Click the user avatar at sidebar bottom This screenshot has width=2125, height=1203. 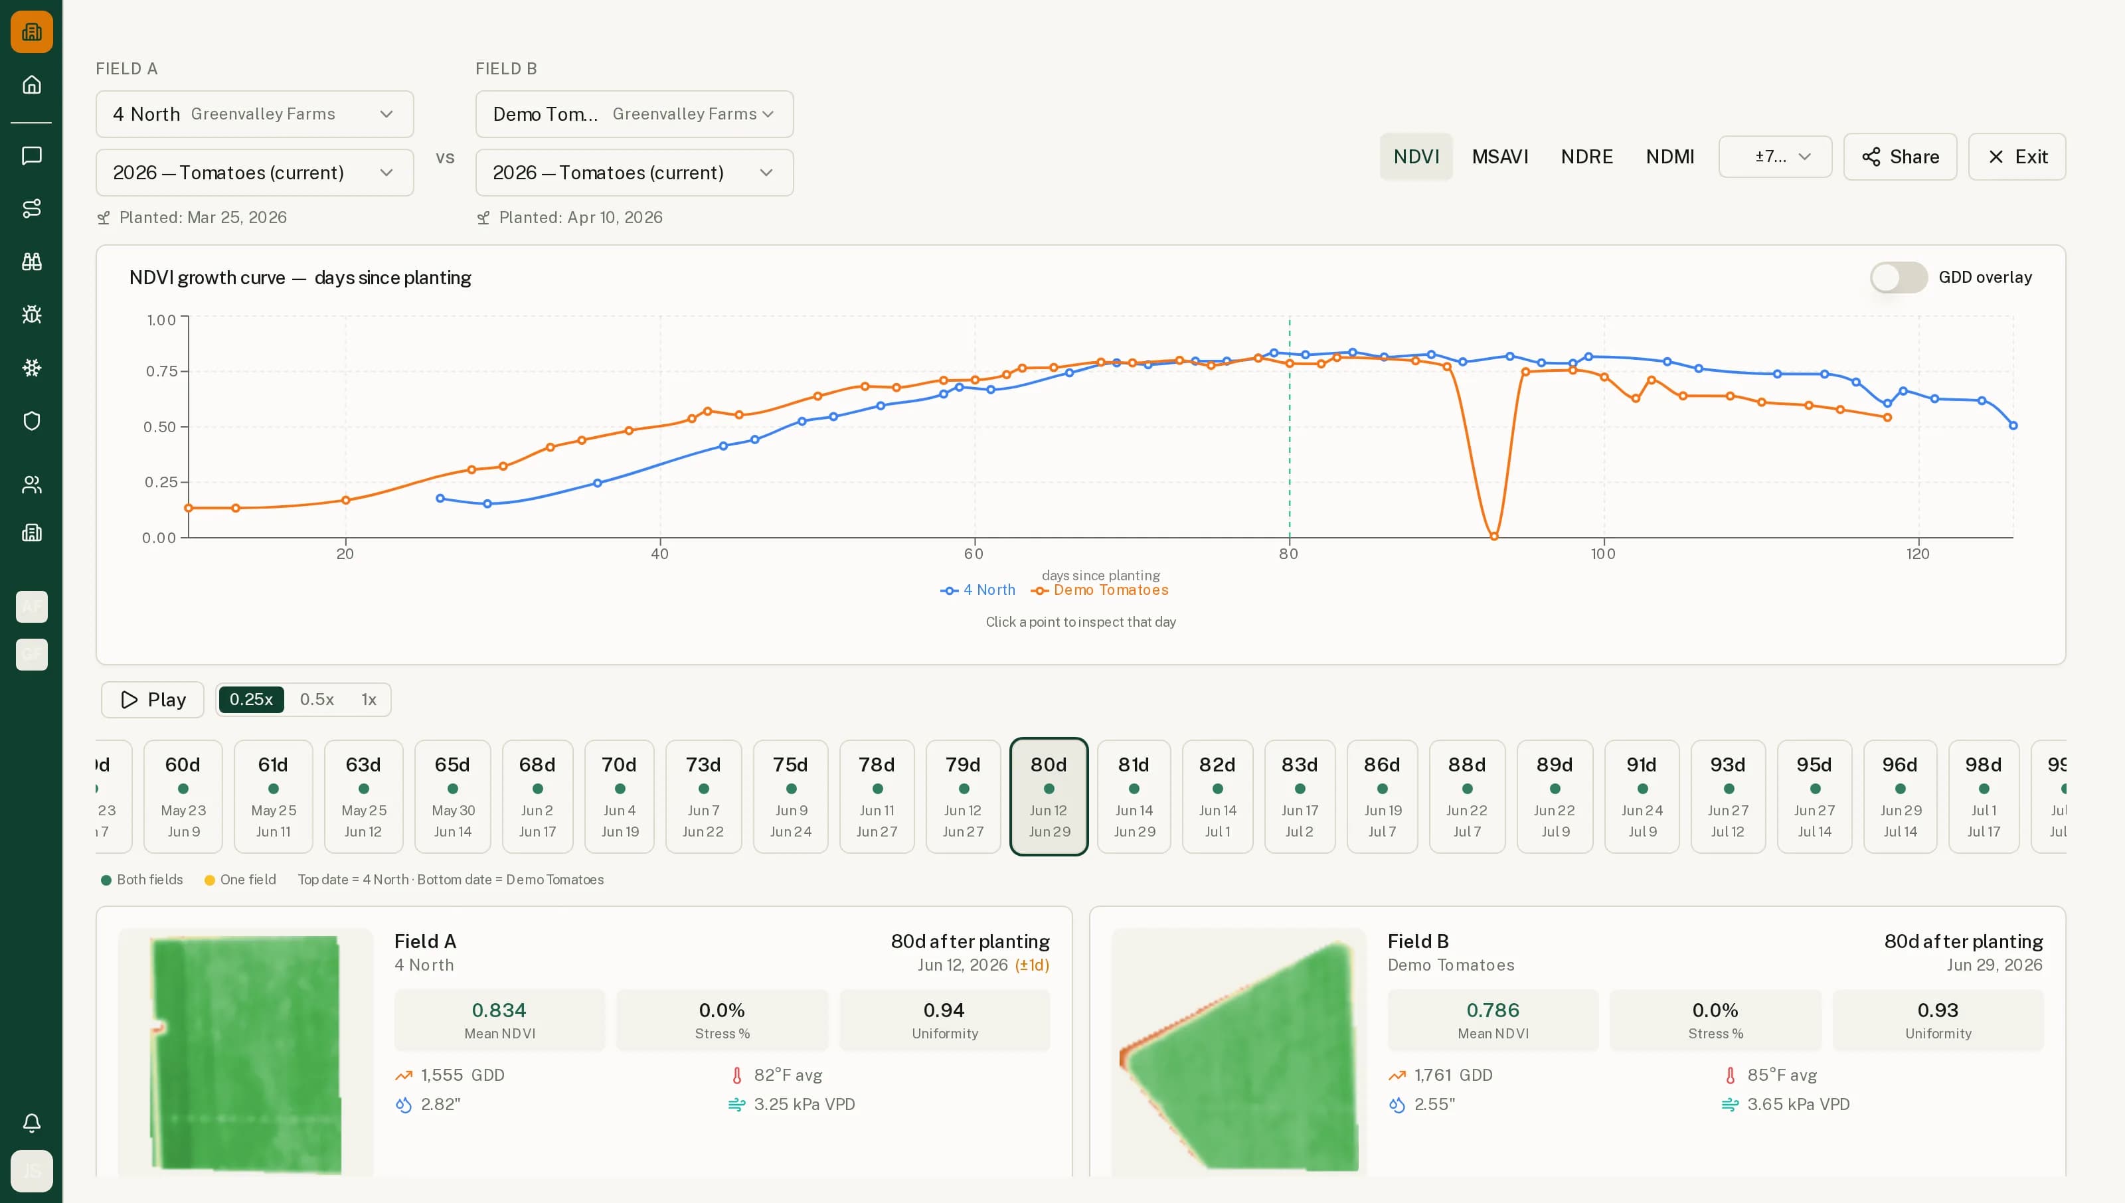pos(31,1170)
